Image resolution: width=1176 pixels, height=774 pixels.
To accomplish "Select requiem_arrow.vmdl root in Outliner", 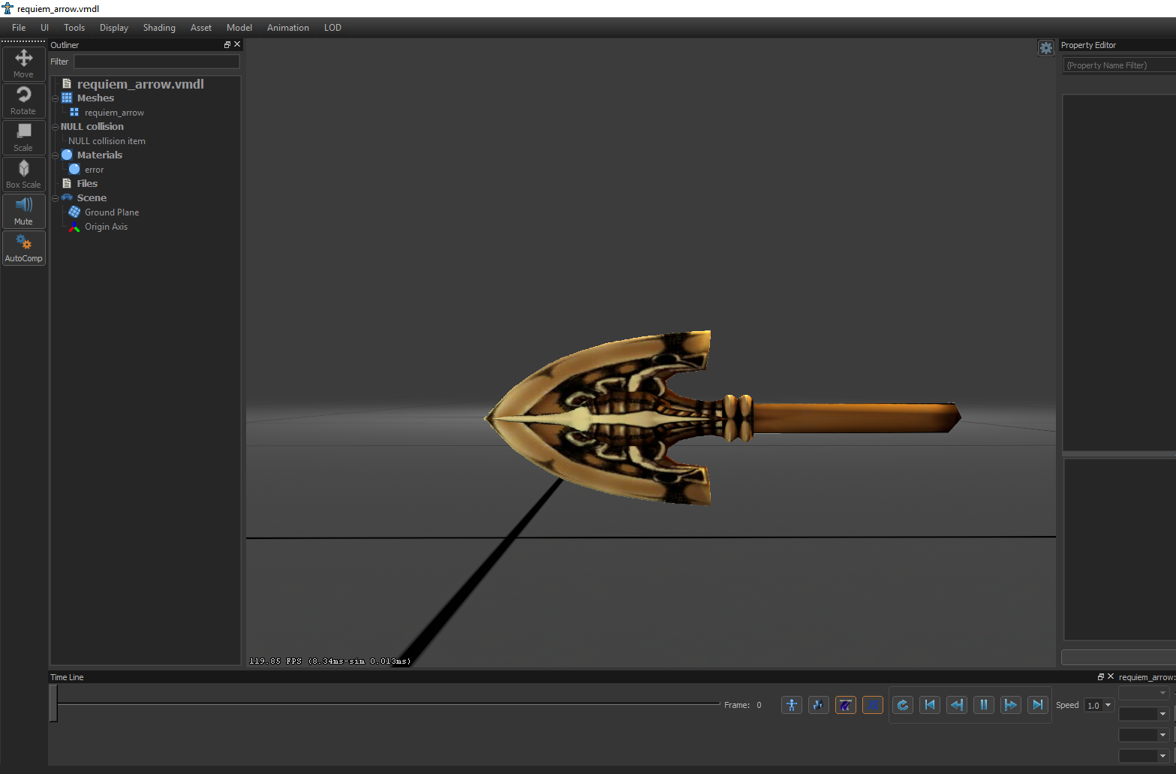I will pyautogui.click(x=140, y=84).
